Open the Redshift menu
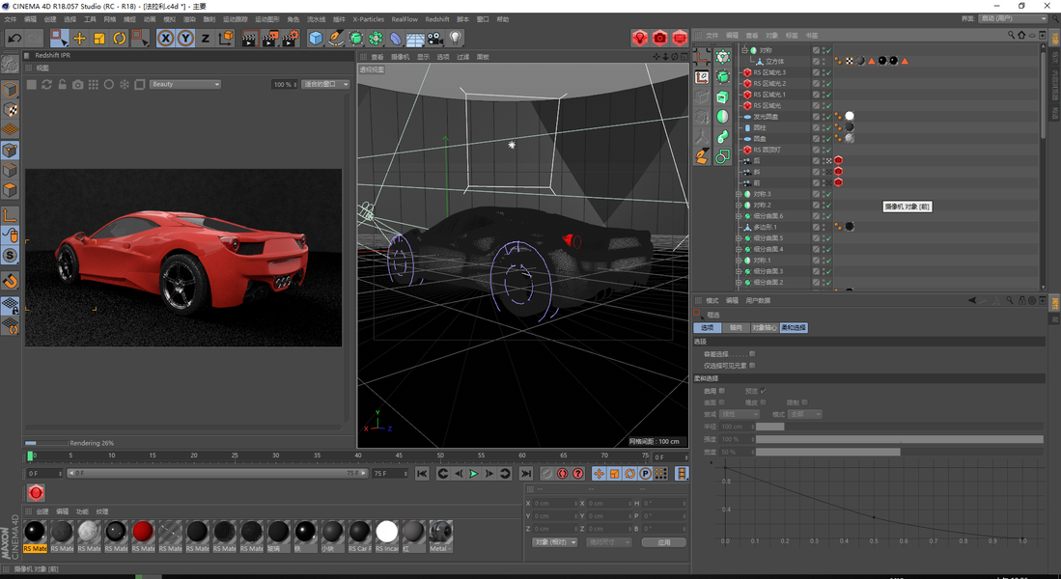The image size is (1061, 579). (437, 19)
